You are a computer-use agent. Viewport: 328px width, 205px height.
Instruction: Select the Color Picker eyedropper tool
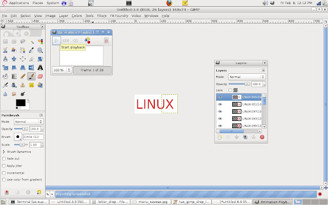click(31, 50)
